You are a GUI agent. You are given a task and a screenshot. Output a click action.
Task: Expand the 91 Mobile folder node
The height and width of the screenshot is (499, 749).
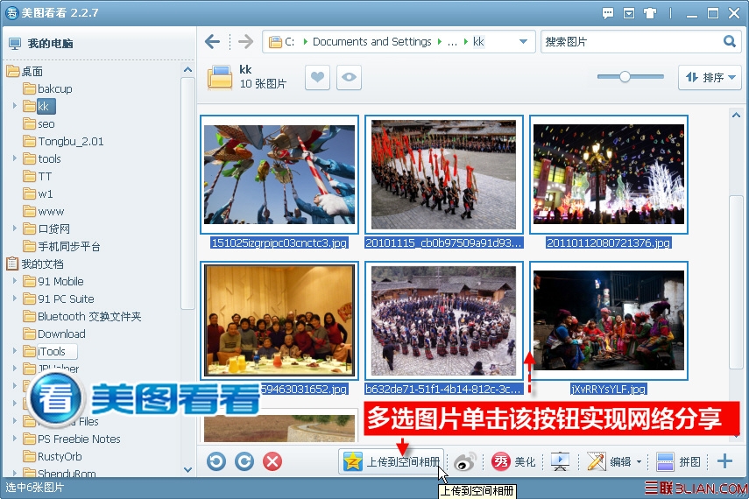coord(14,281)
